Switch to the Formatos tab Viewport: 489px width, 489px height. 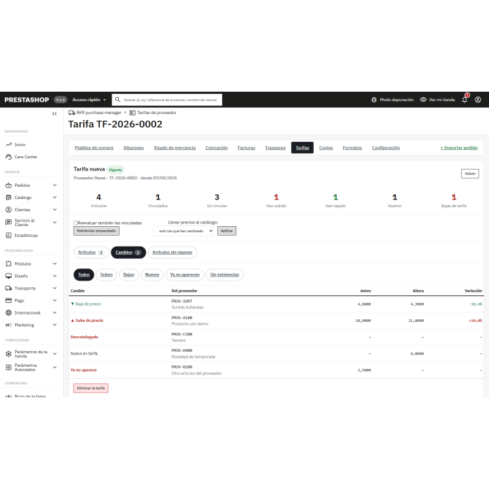(352, 148)
